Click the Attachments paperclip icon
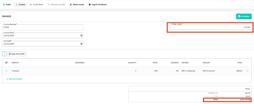 coord(71,5)
